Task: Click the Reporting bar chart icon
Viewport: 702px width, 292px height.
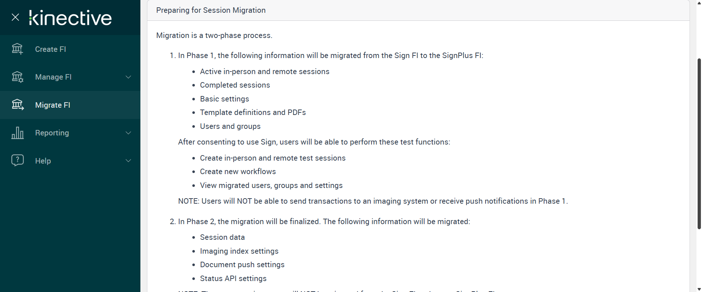Action: pos(17,133)
